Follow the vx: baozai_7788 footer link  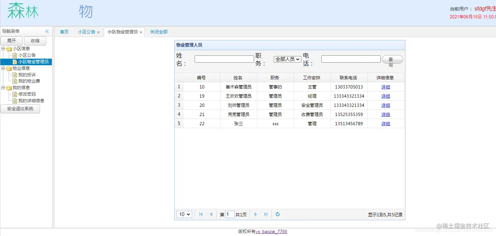click(271, 231)
